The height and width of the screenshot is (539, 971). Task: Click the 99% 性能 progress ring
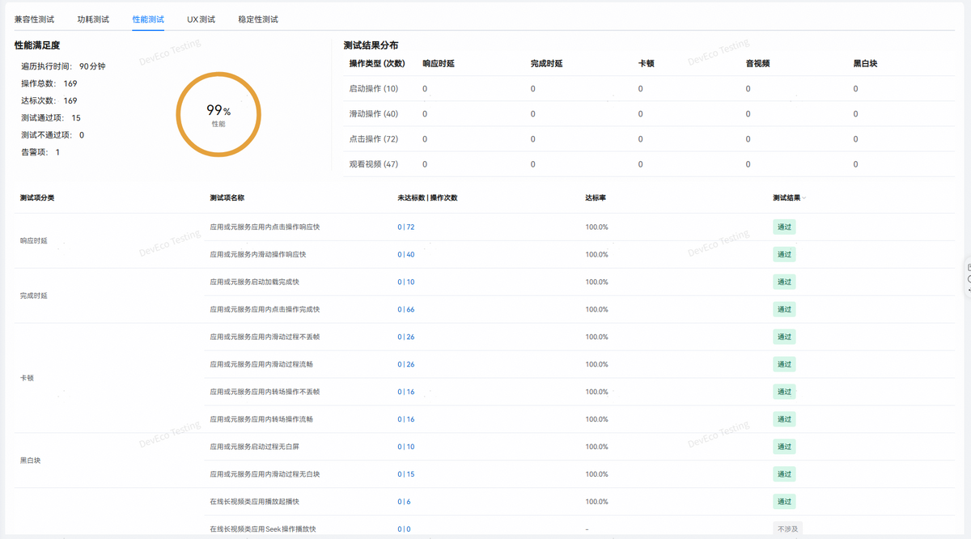tap(218, 115)
